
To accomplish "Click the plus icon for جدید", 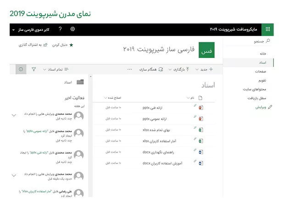I will [x=211, y=69].
